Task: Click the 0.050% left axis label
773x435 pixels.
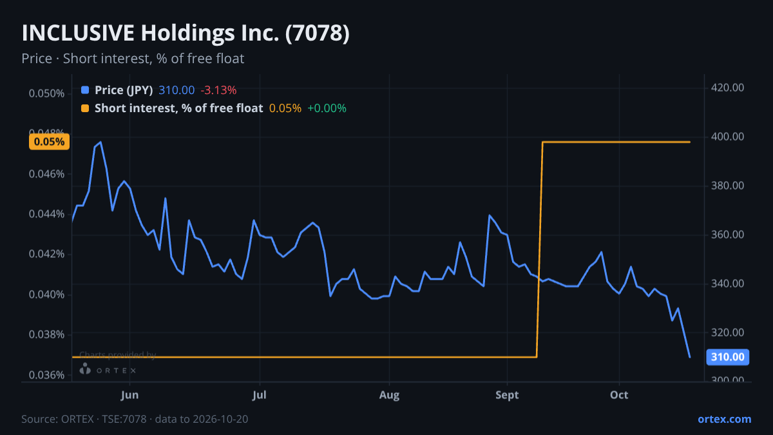Action: pyautogui.click(x=46, y=93)
